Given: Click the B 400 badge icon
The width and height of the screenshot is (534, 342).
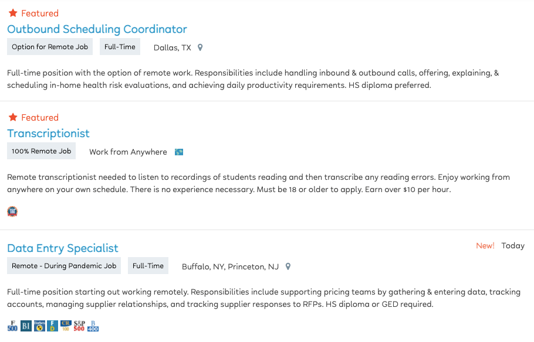Looking at the screenshot, I should click(93, 326).
